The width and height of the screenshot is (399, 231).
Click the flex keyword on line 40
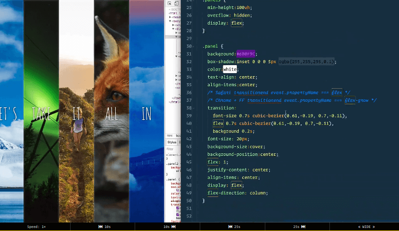pos(218,124)
